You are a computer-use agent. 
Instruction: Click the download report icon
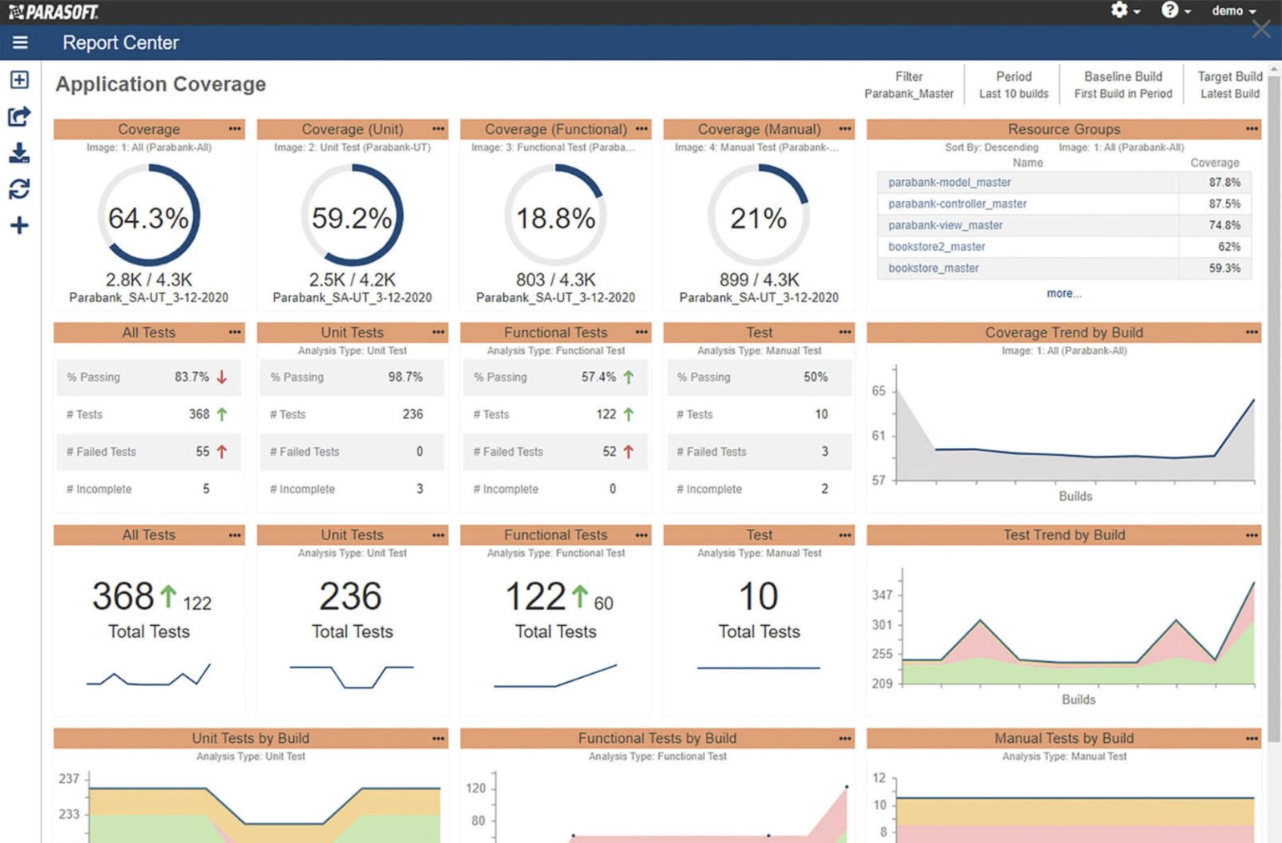(x=19, y=153)
